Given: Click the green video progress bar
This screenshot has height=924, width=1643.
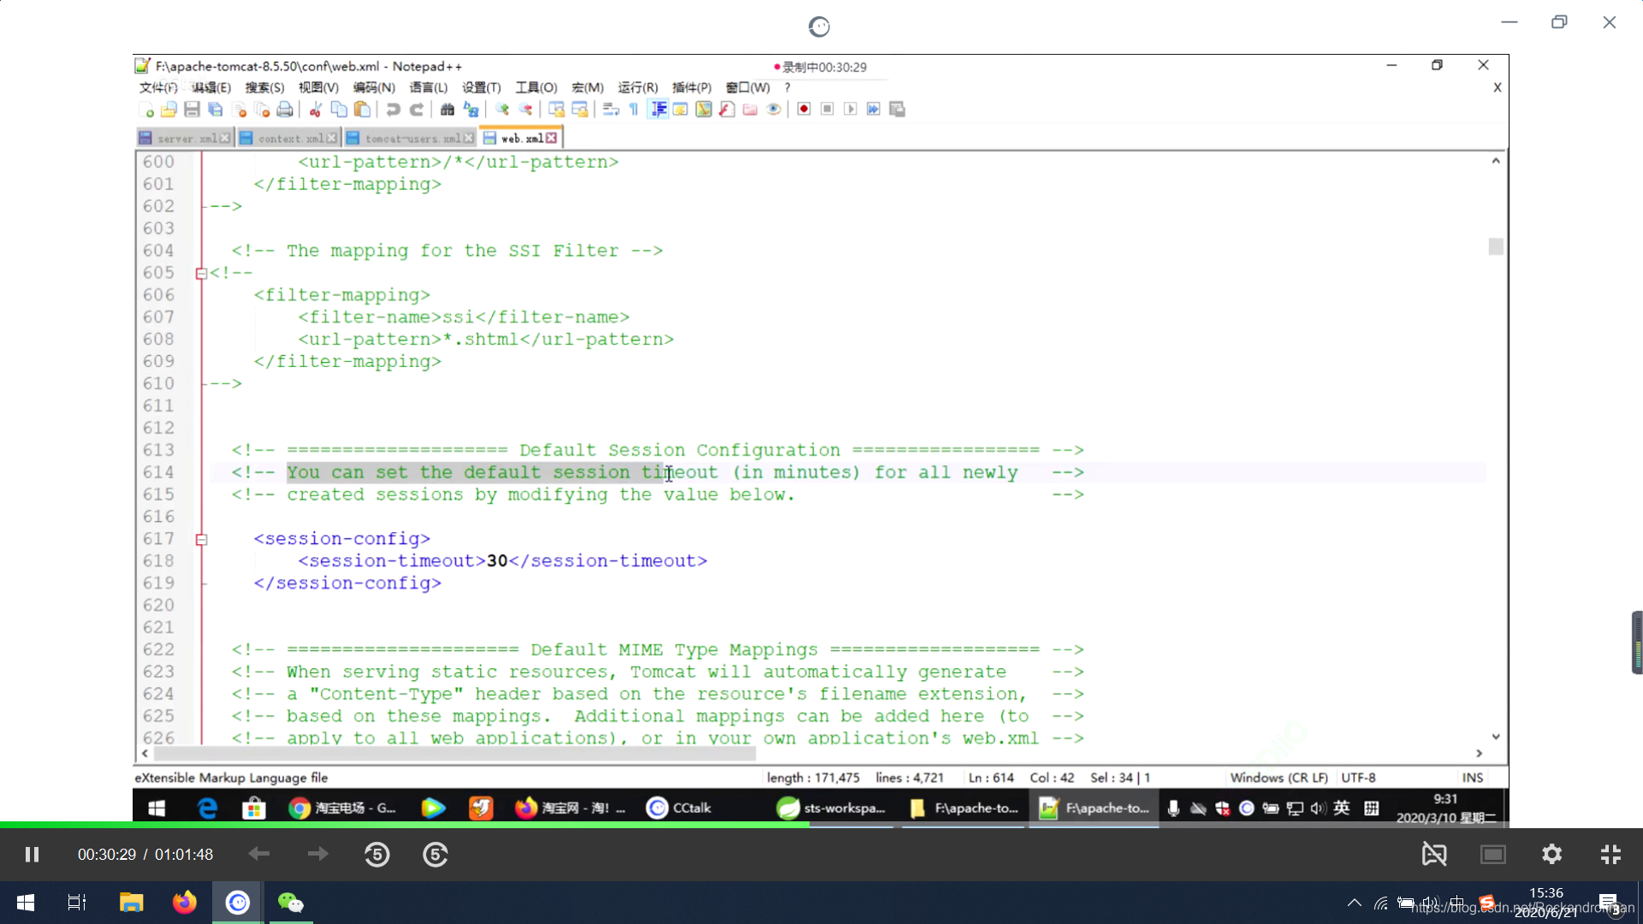Looking at the screenshot, I should pos(402,825).
